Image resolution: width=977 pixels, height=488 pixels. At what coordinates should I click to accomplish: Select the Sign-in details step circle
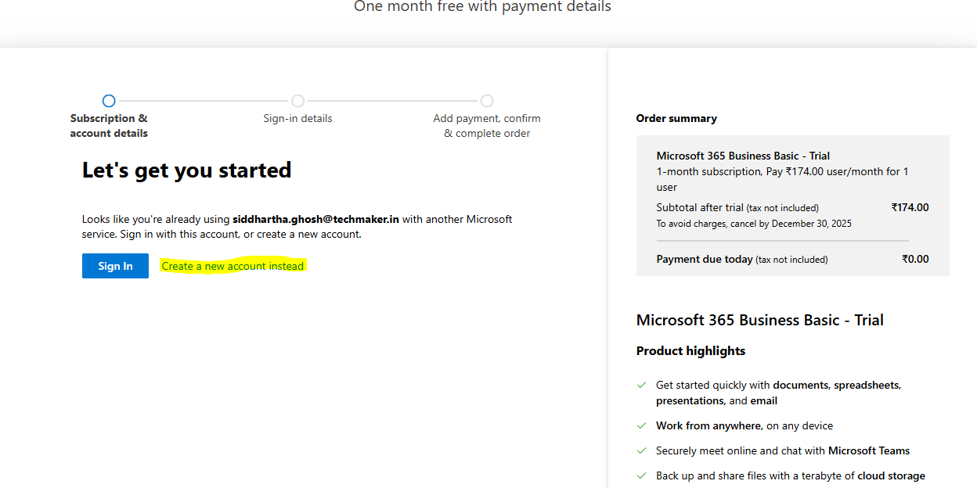(x=297, y=101)
